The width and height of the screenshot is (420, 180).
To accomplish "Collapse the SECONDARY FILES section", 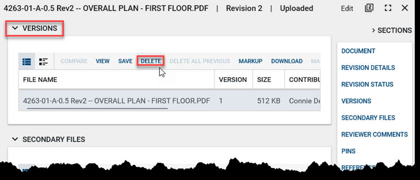I will coord(15,139).
